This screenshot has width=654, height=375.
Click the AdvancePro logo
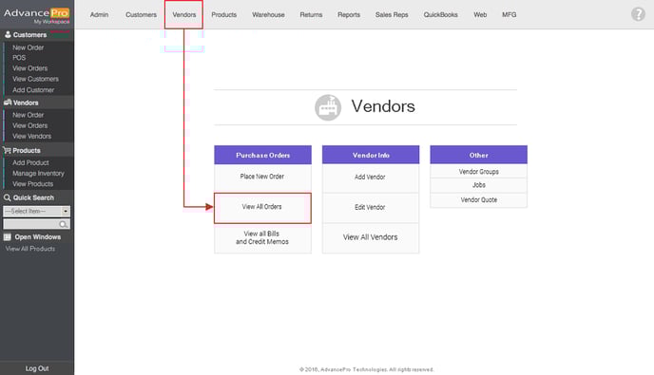click(x=37, y=13)
